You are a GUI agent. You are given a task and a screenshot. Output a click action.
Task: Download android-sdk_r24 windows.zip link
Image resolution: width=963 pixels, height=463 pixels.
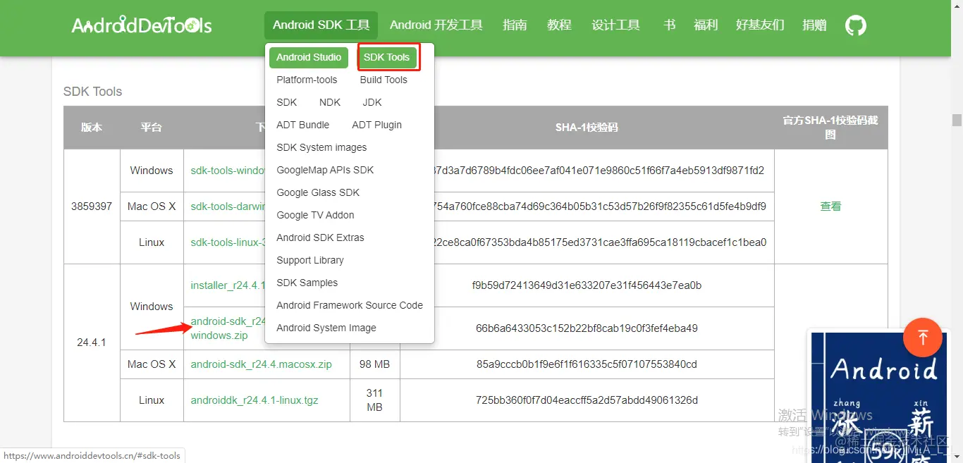[227, 328]
